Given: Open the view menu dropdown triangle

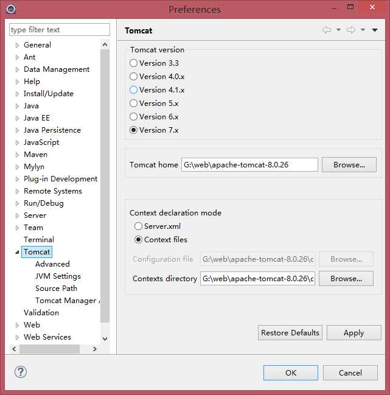Looking at the screenshot, I should 375,30.
